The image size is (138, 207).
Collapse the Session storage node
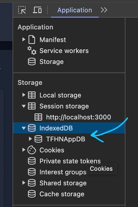(x=24, y=106)
